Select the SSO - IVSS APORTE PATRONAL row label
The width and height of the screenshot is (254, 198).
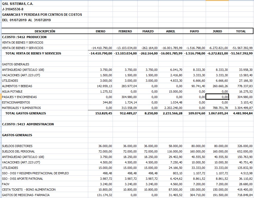tap(22, 179)
